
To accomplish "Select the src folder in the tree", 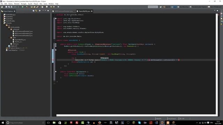I will (x=8, y=25).
